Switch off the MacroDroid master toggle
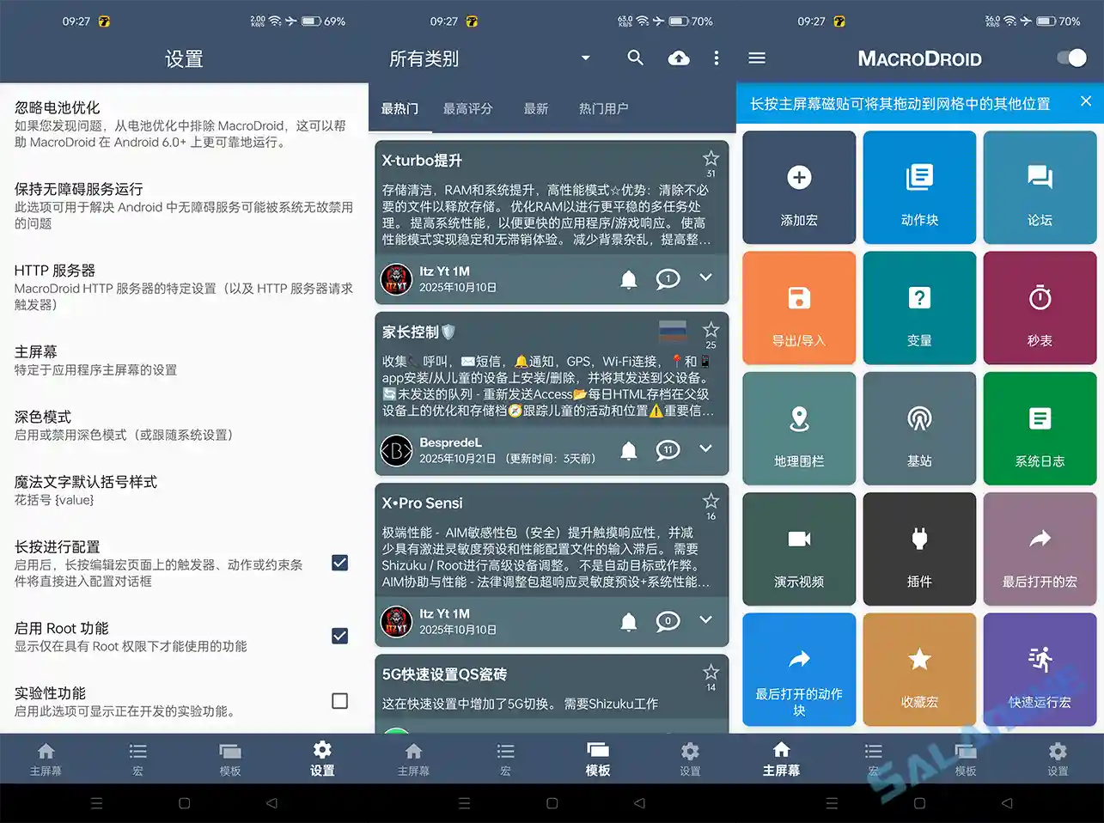This screenshot has width=1104, height=823. [1070, 58]
